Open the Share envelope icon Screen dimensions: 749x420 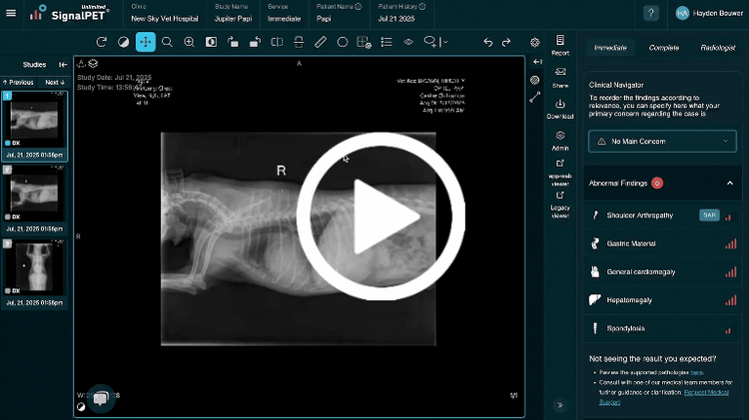560,77
